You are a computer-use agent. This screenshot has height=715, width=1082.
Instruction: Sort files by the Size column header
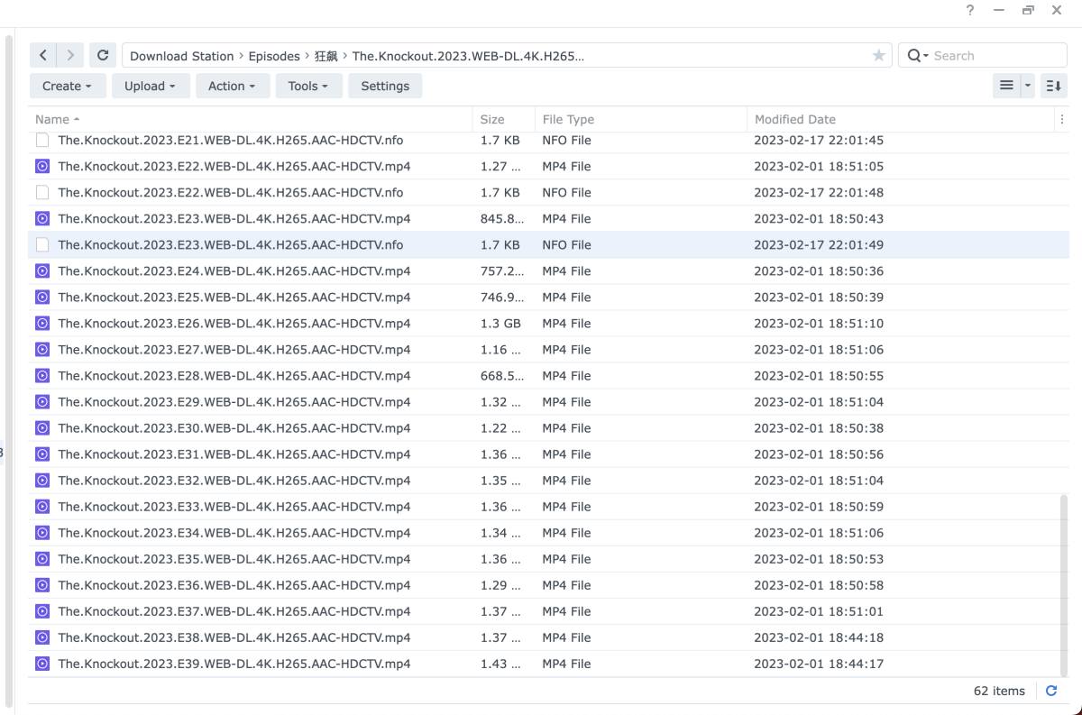click(504, 119)
